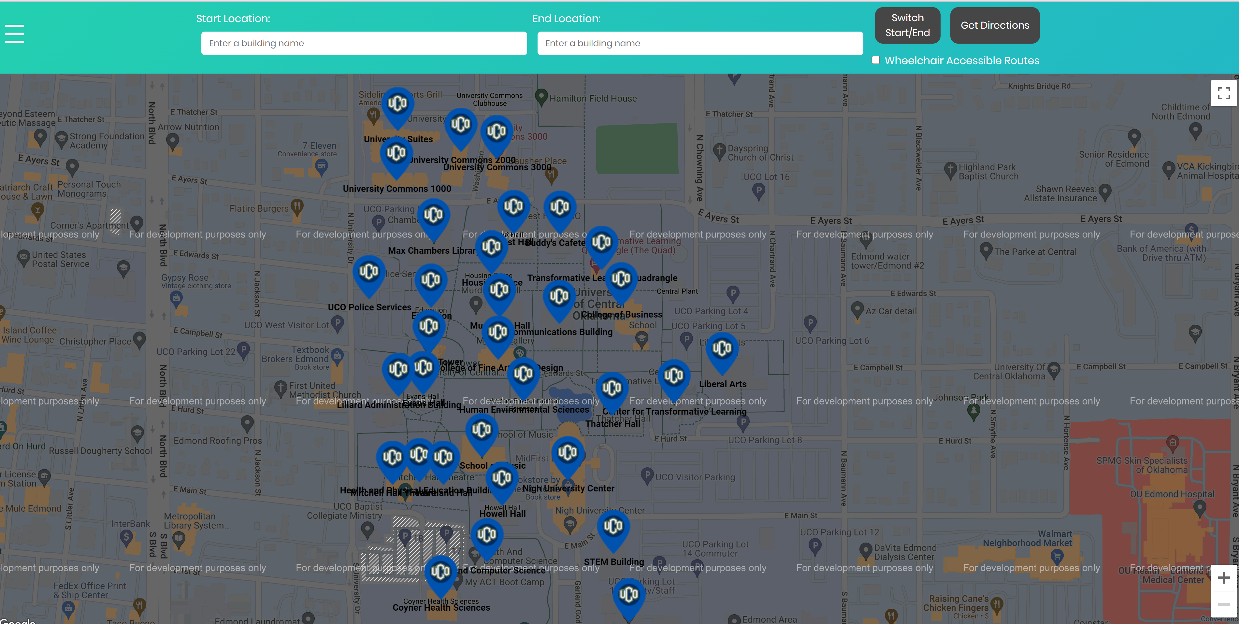Click the Get Directions button
This screenshot has height=624, width=1239.
click(x=995, y=25)
